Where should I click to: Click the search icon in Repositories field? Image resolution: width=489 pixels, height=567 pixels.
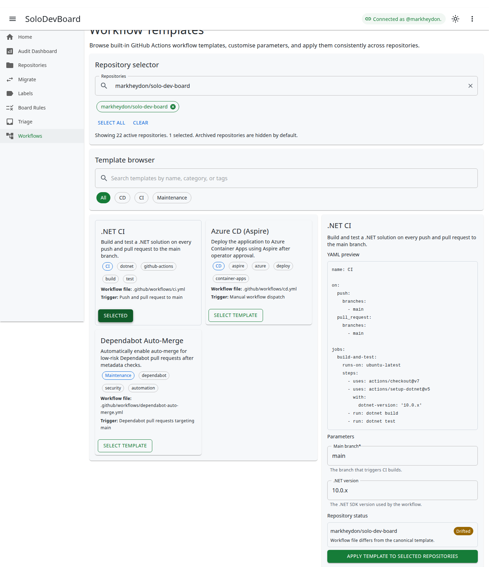[x=104, y=86]
